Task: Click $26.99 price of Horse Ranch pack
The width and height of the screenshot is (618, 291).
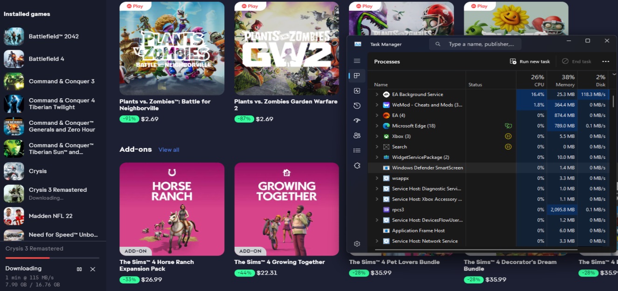Action: pyautogui.click(x=151, y=280)
